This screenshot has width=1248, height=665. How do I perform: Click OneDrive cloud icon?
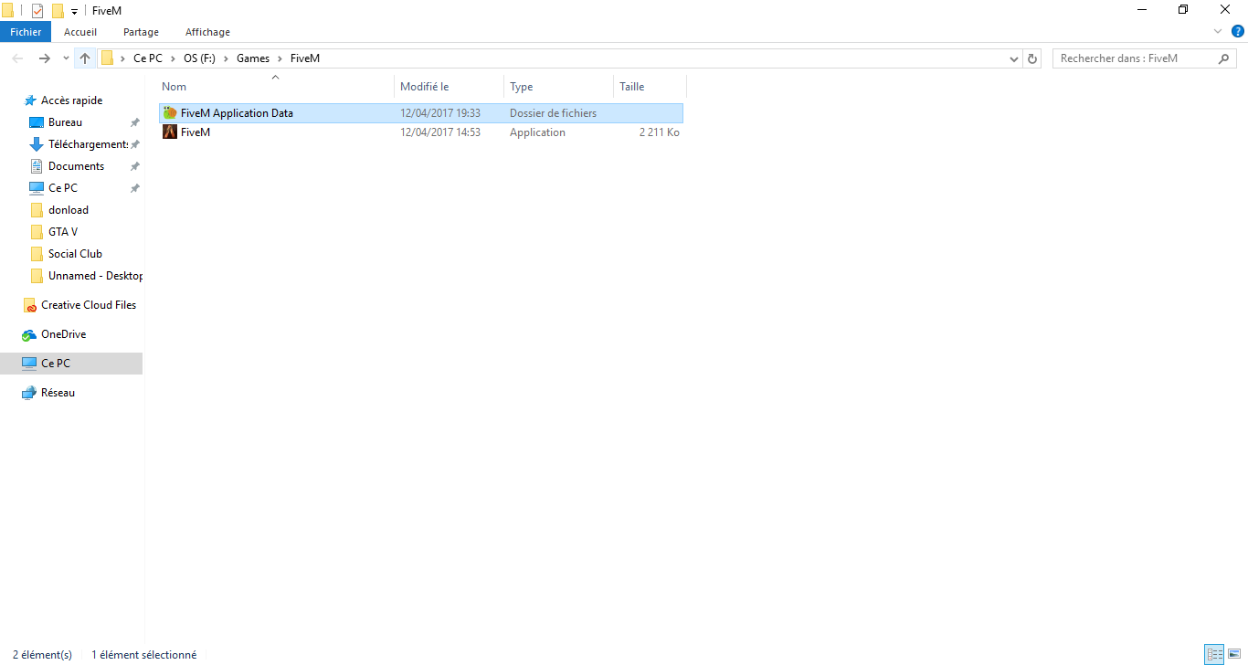coord(29,334)
